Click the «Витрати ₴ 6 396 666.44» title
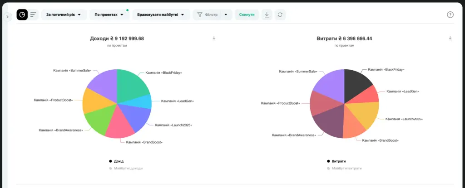Viewport: 465px width, 188px height. pyautogui.click(x=344, y=39)
